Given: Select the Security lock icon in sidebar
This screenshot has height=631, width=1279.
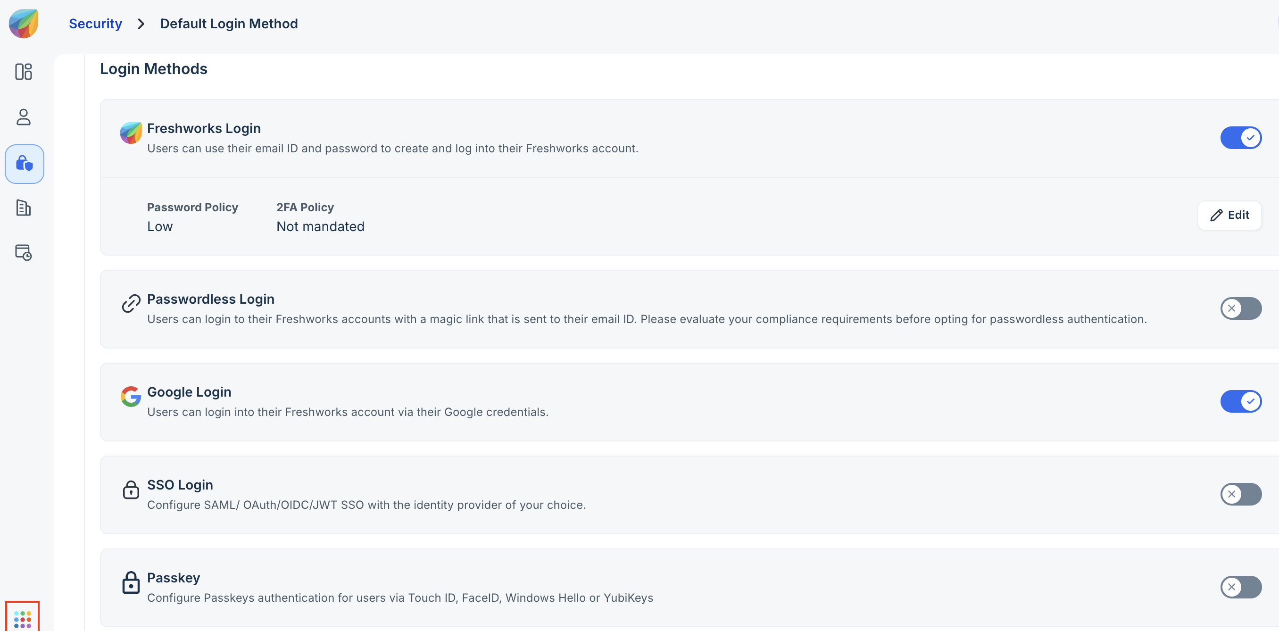Looking at the screenshot, I should tap(25, 164).
